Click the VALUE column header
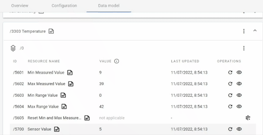The width and height of the screenshot is (263, 135). tap(105, 61)
